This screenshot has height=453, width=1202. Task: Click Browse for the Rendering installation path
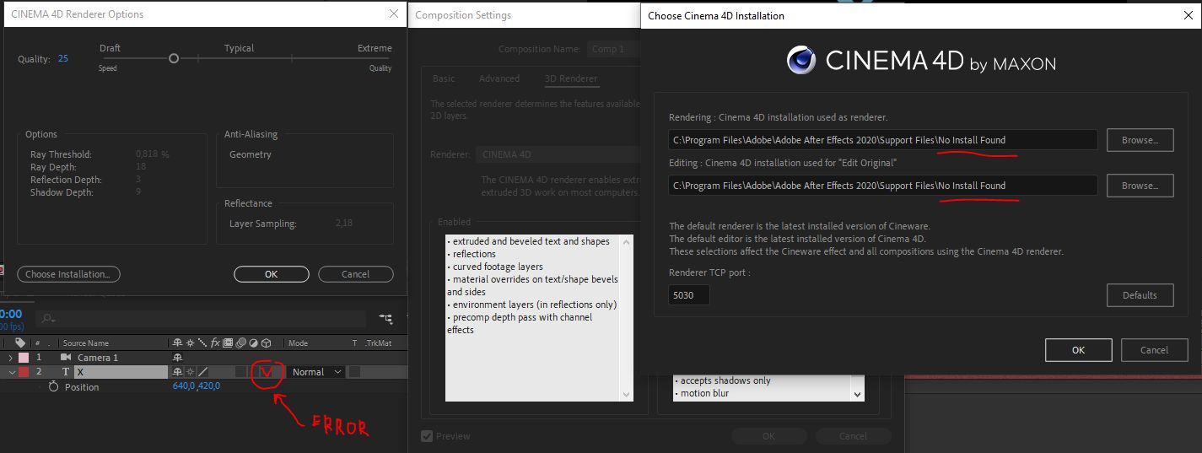(1140, 140)
